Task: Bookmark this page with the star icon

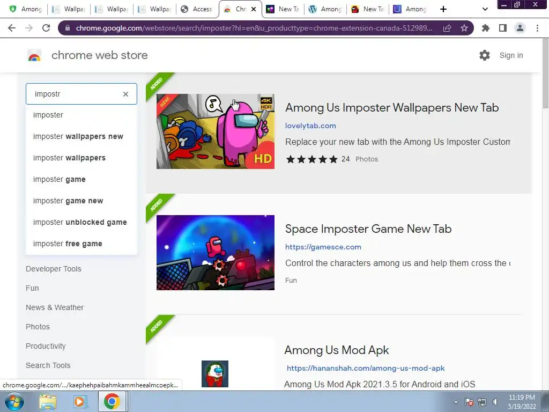Action: [x=464, y=28]
